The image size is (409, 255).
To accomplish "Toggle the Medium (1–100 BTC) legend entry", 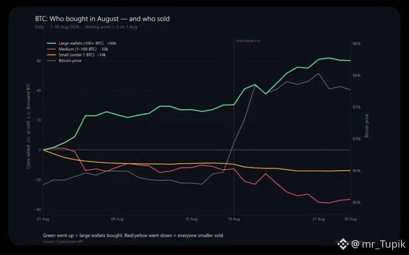I will (78, 49).
